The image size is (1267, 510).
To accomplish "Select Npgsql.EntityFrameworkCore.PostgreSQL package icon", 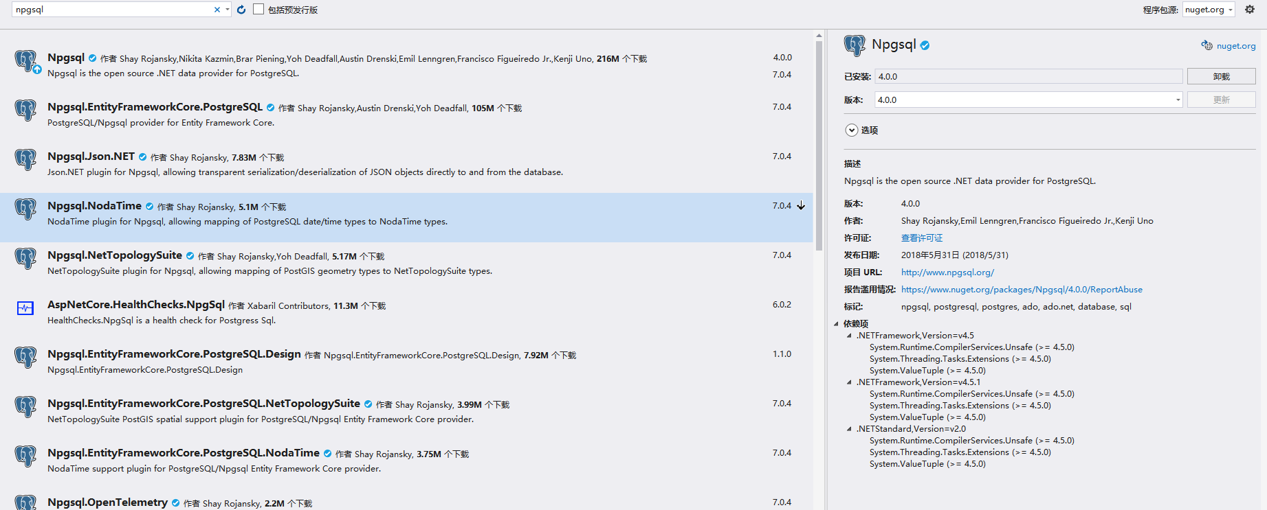I will click(25, 110).
